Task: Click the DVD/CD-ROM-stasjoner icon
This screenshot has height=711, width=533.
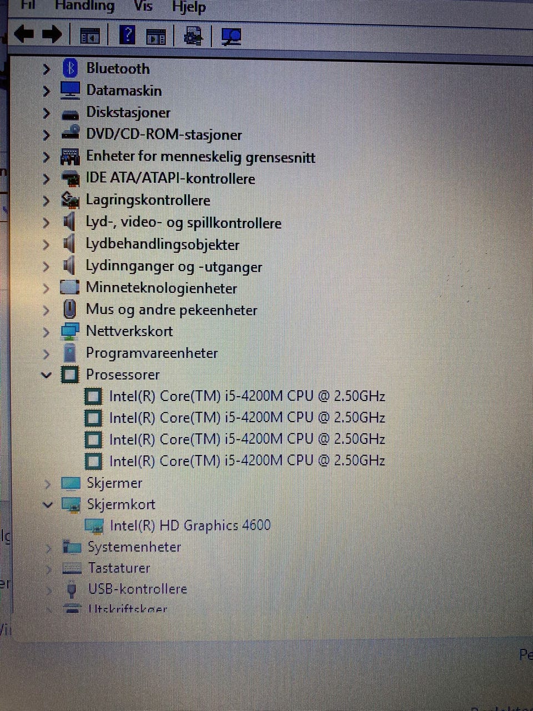Action: click(71, 133)
